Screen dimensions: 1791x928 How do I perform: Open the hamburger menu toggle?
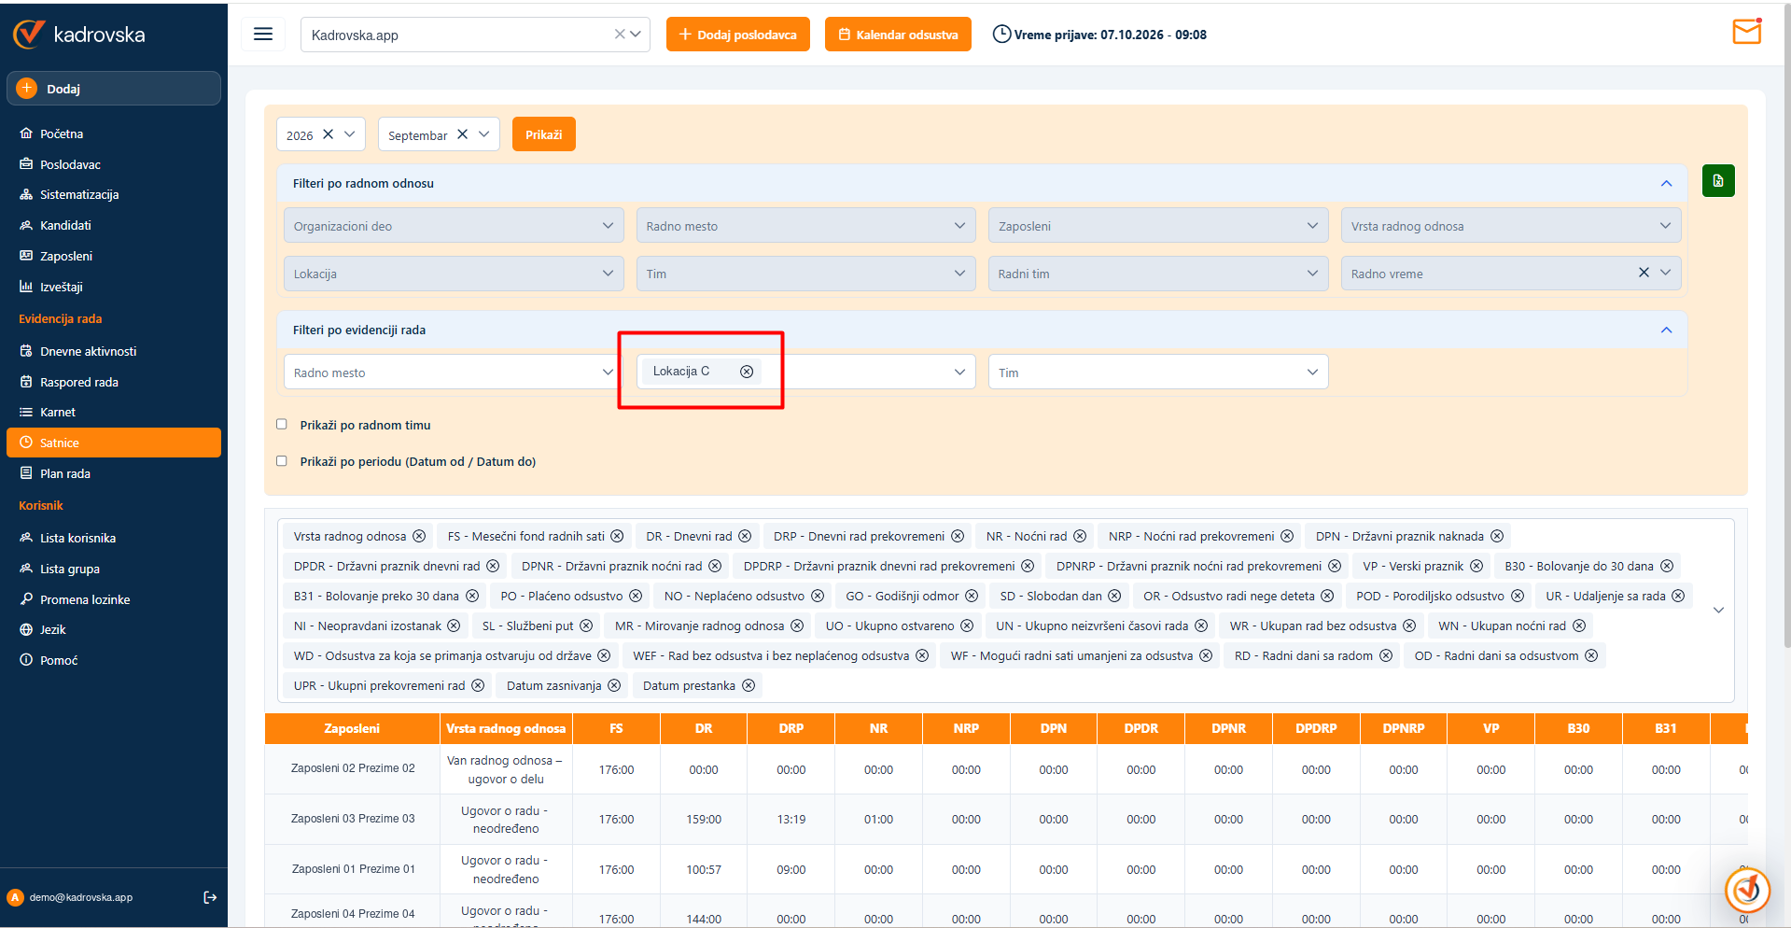click(263, 35)
